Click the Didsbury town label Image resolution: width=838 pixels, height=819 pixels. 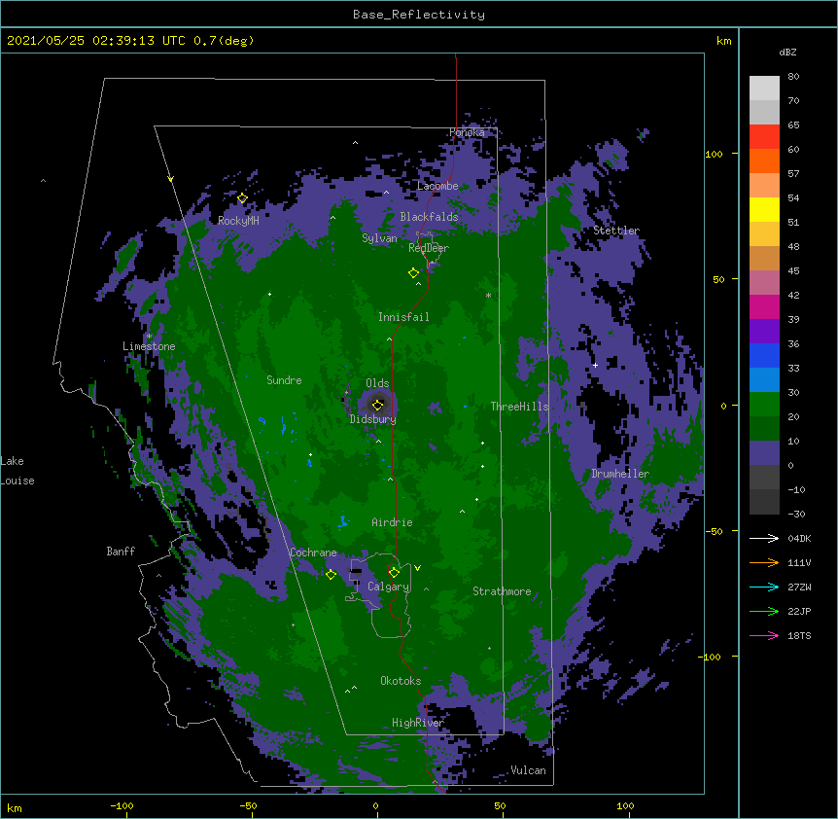pyautogui.click(x=373, y=419)
